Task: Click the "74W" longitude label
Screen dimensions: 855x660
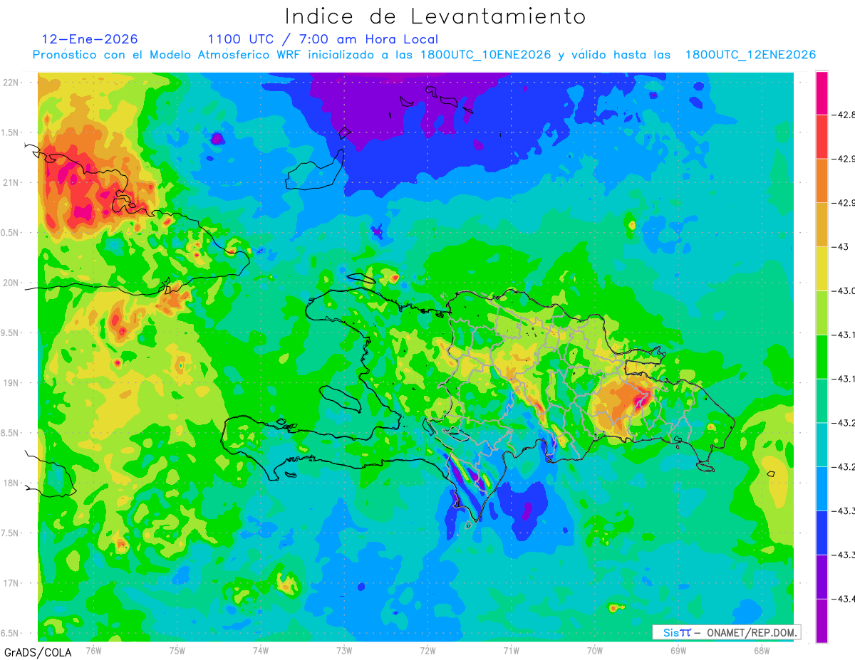Action: pyautogui.click(x=261, y=651)
